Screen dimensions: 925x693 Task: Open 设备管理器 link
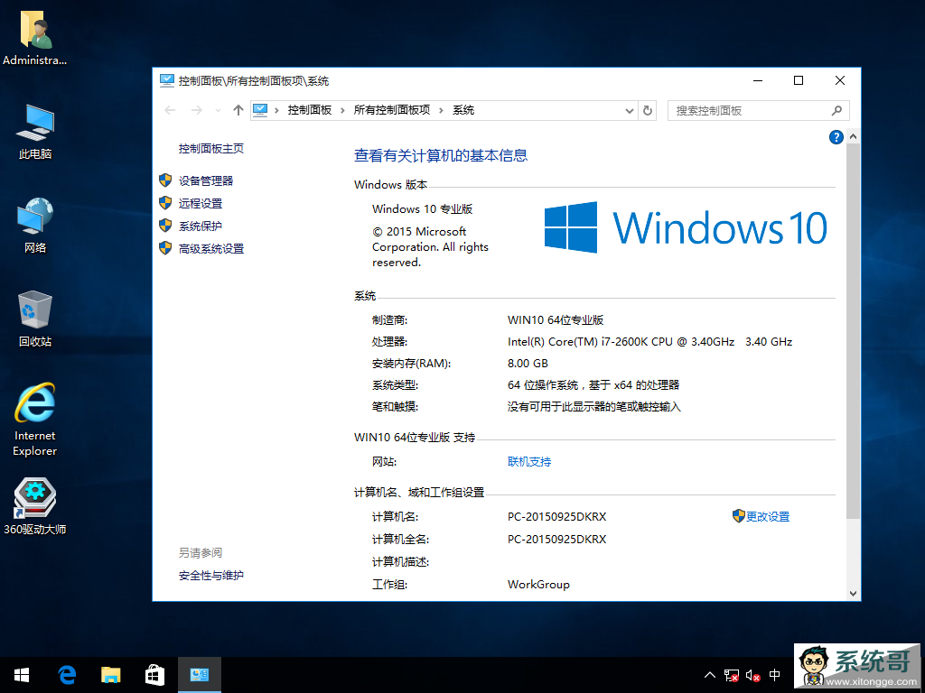[x=206, y=180]
